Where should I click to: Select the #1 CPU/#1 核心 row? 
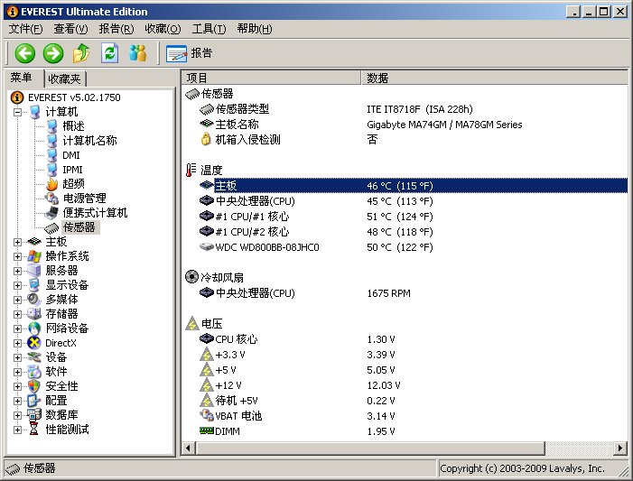pyautogui.click(x=405, y=217)
